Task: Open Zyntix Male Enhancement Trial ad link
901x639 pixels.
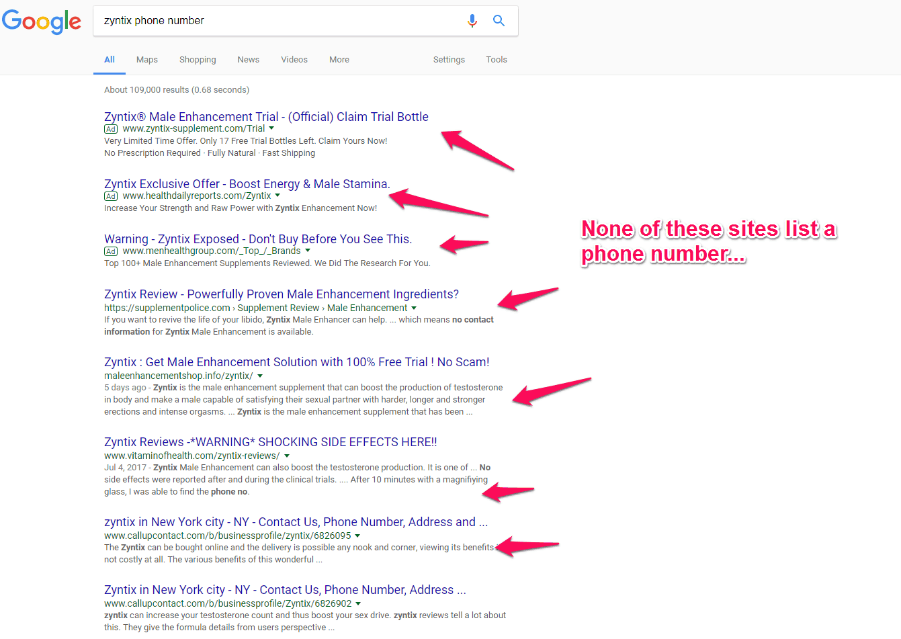Action: coord(266,116)
